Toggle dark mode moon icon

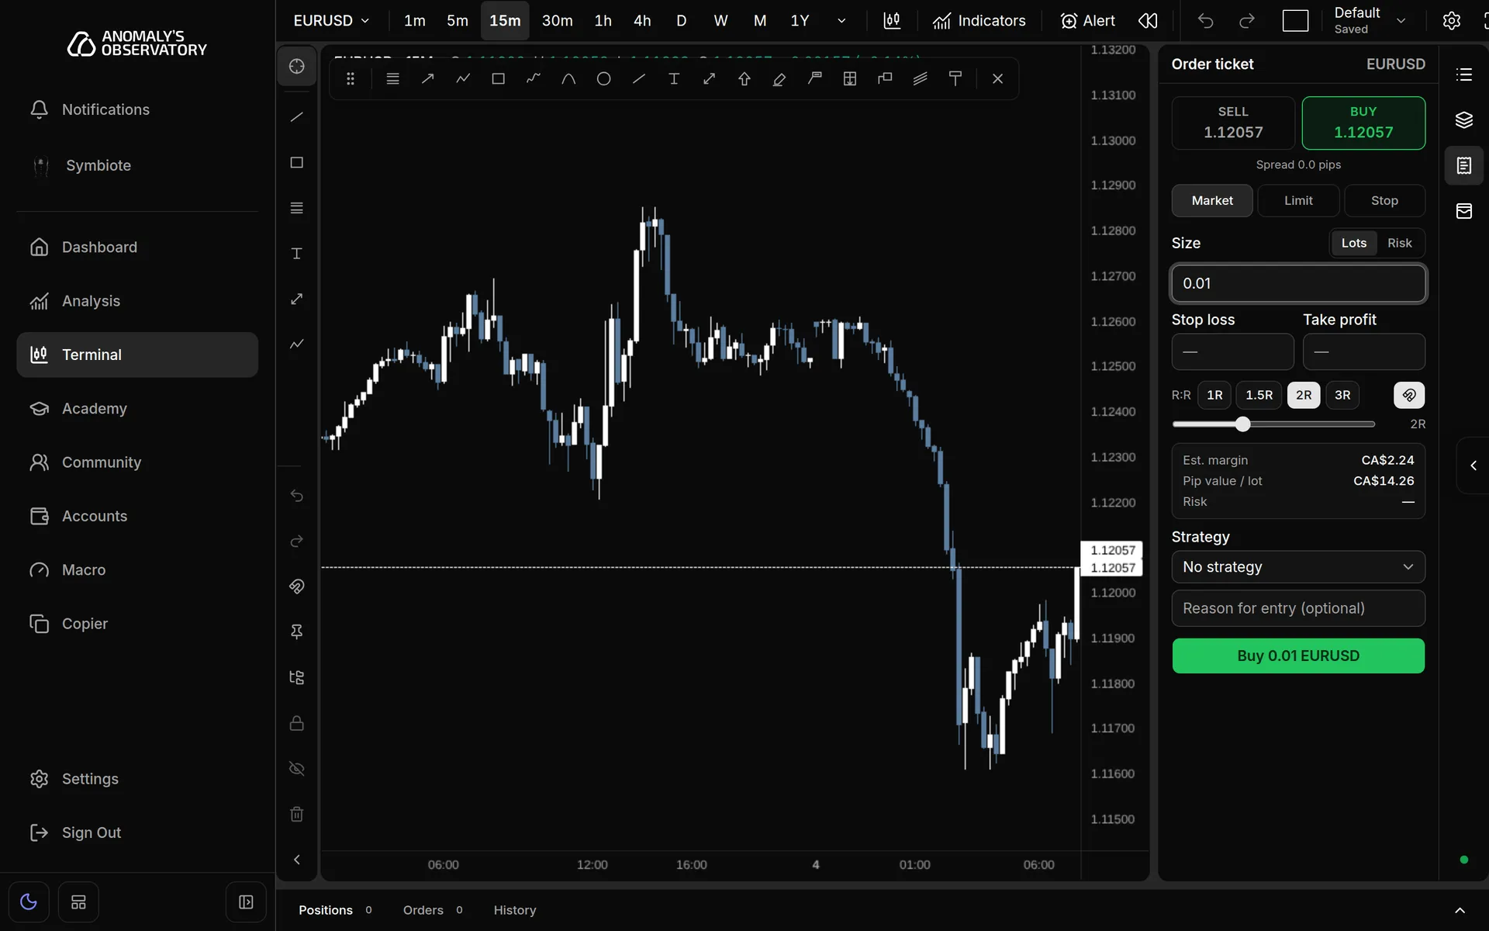29,902
